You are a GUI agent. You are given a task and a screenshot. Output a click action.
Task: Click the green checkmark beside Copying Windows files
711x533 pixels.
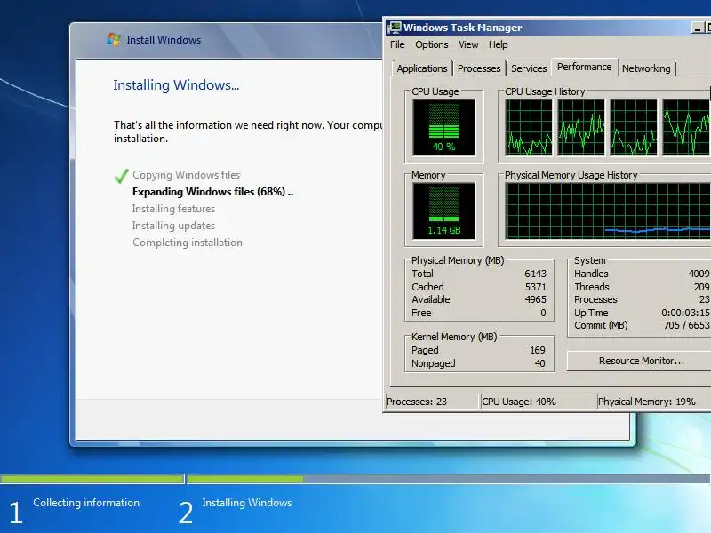point(121,176)
